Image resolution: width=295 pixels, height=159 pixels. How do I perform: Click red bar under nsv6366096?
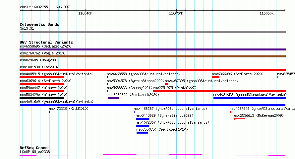coord(215,77)
